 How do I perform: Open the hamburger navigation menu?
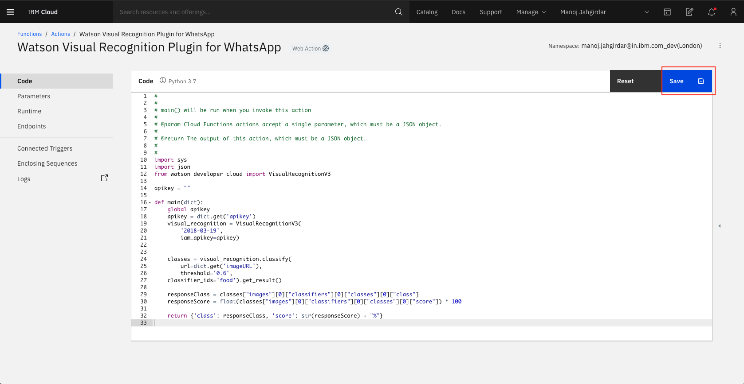pyautogui.click(x=10, y=12)
